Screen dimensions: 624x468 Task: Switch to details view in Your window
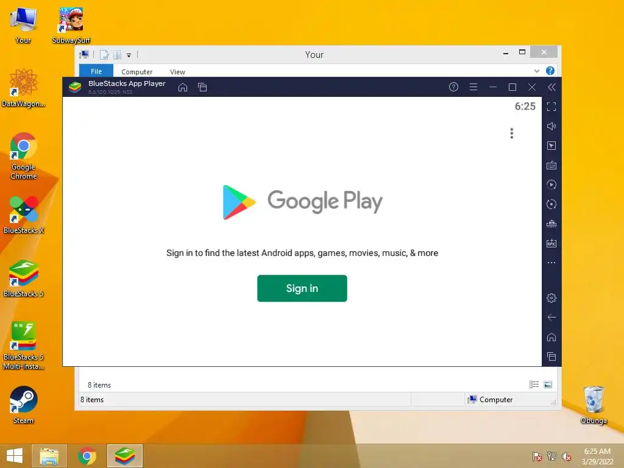coord(534,385)
